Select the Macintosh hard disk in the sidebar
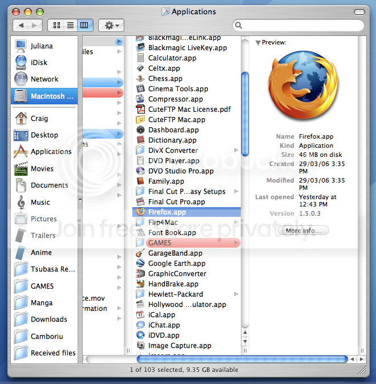The height and width of the screenshot is (384, 376). [x=45, y=96]
